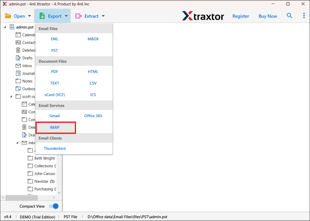Viewport: 310px width, 221px height.
Task: Click the Buy Now link
Action: 268,16
